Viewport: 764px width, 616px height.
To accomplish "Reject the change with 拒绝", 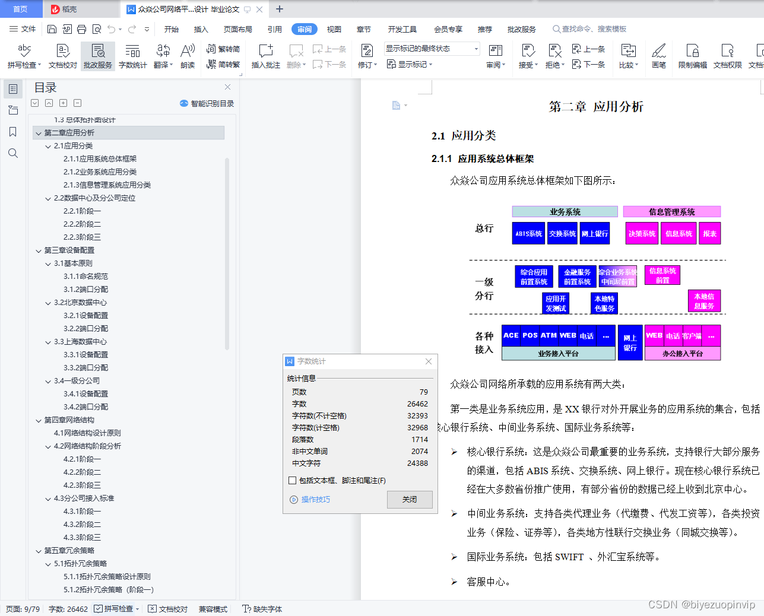I will 554,56.
